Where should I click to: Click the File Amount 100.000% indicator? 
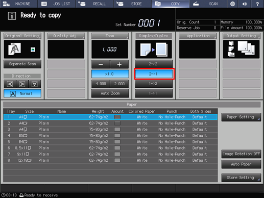[x=242, y=28]
